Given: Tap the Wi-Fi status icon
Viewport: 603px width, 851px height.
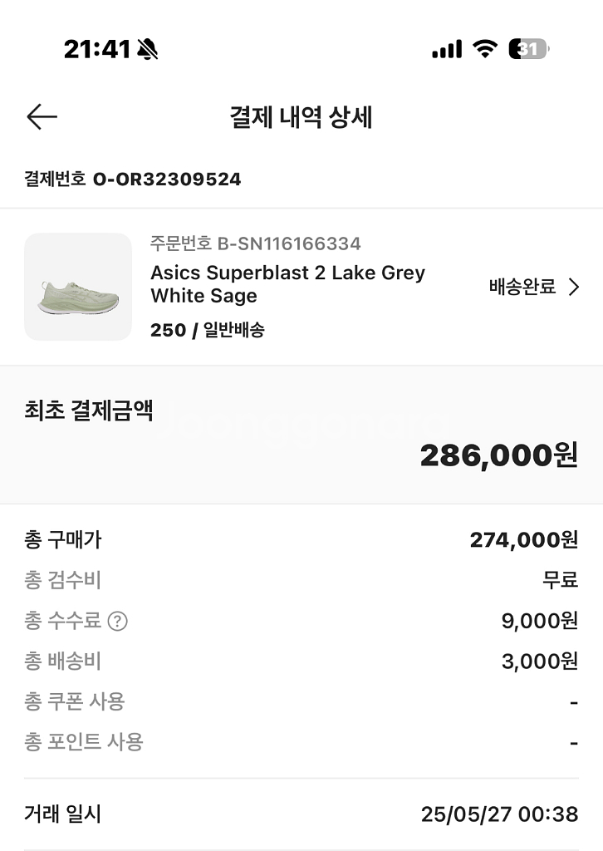Looking at the screenshot, I should (x=484, y=49).
